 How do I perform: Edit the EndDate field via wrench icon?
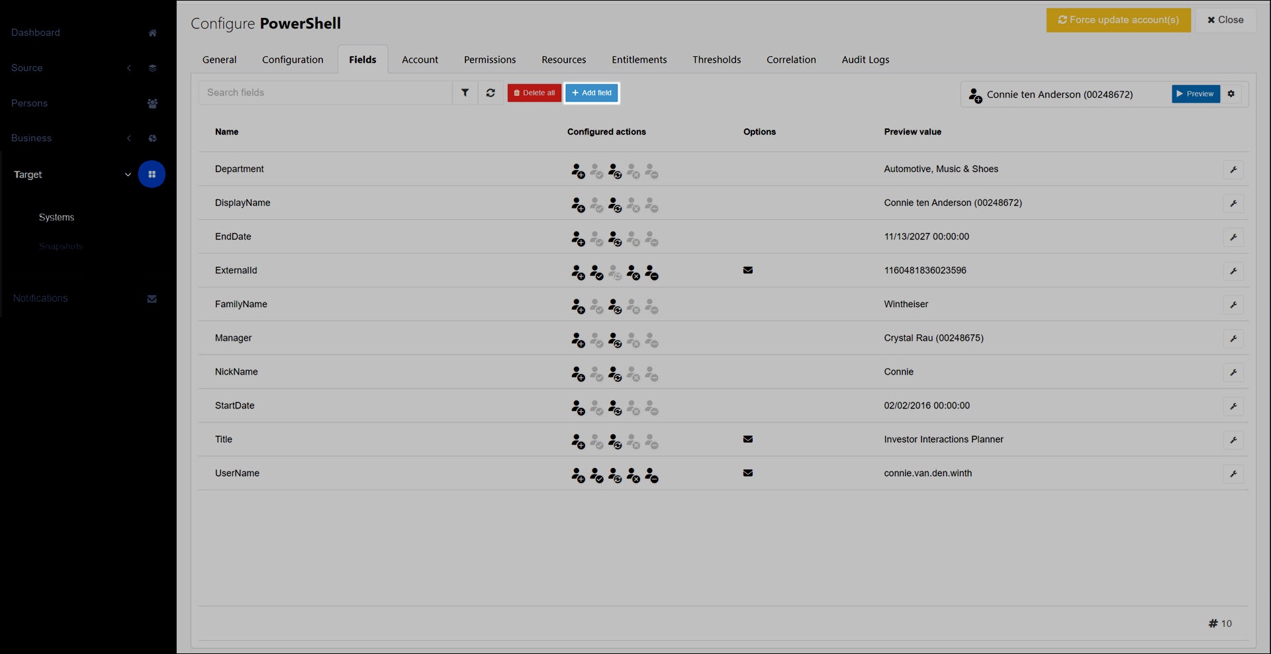(x=1233, y=237)
